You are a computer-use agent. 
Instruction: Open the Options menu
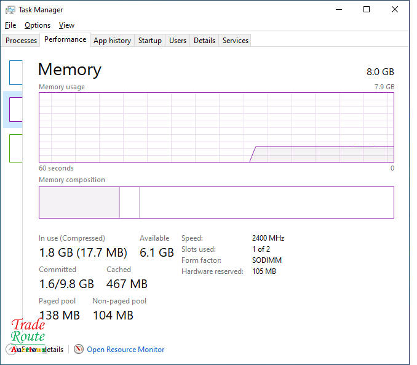click(x=38, y=25)
